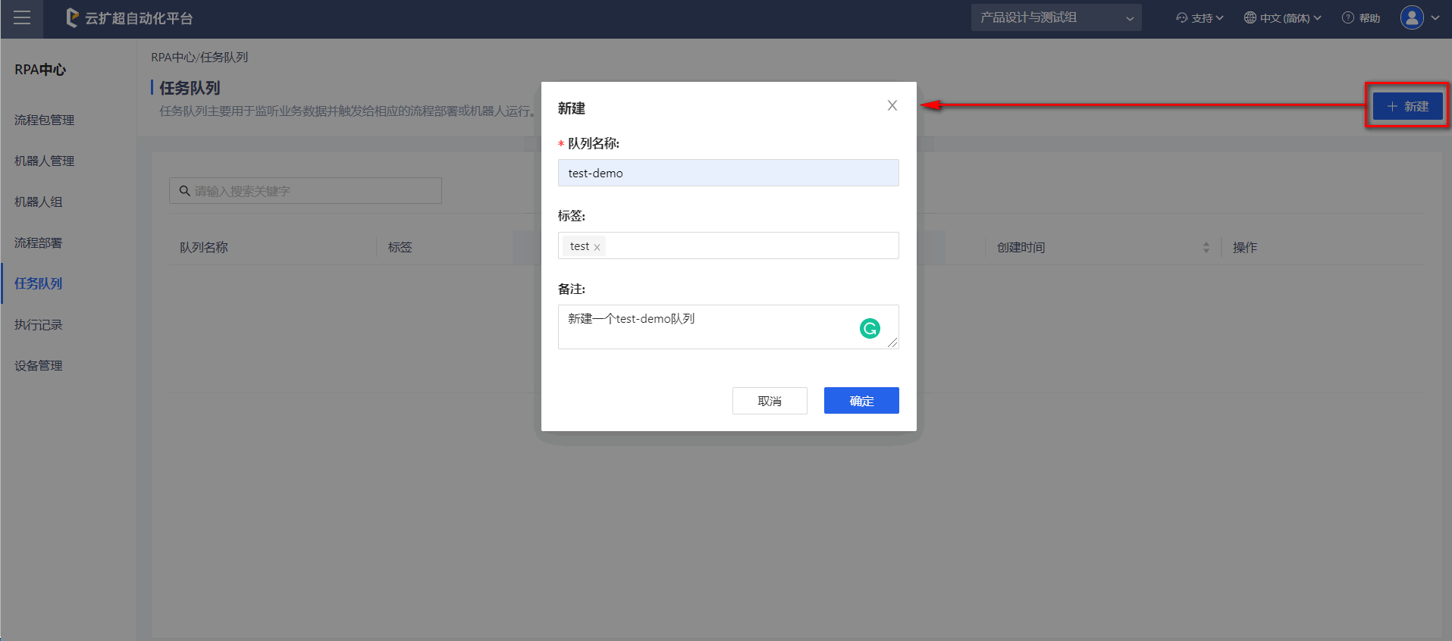Image resolution: width=1452 pixels, height=641 pixels.
Task: Click the RPA中心/任务队列 breadcrumb
Action: [199, 58]
